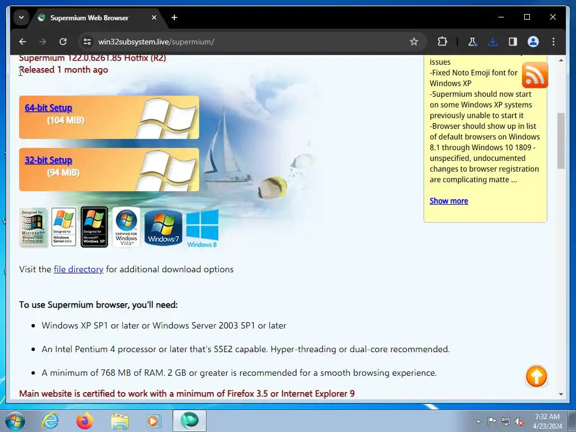Open Windows Media Player on taskbar
Screen dimensions: 576x432
[153, 421]
